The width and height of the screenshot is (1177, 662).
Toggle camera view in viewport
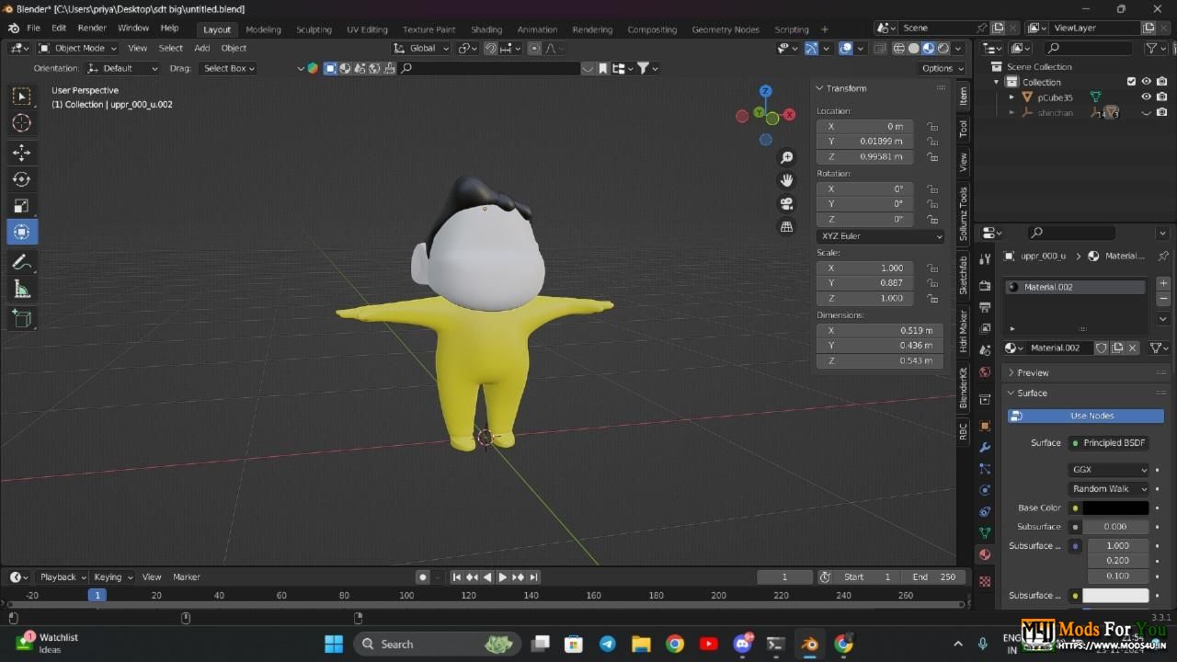click(786, 203)
